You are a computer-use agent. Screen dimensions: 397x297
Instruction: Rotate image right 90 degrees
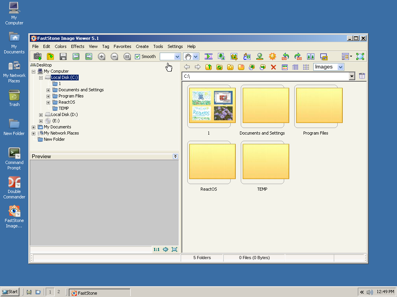[x=298, y=56]
